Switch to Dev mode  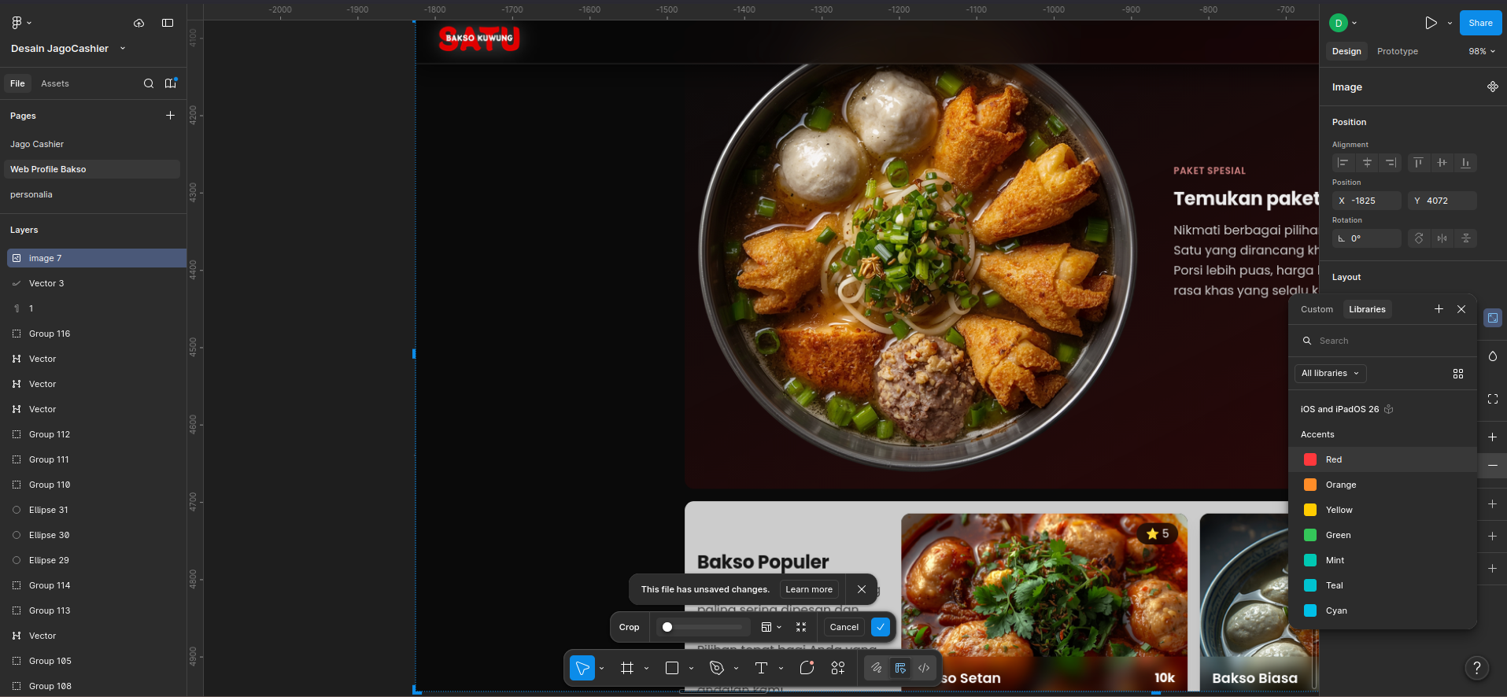pyautogui.click(x=924, y=668)
